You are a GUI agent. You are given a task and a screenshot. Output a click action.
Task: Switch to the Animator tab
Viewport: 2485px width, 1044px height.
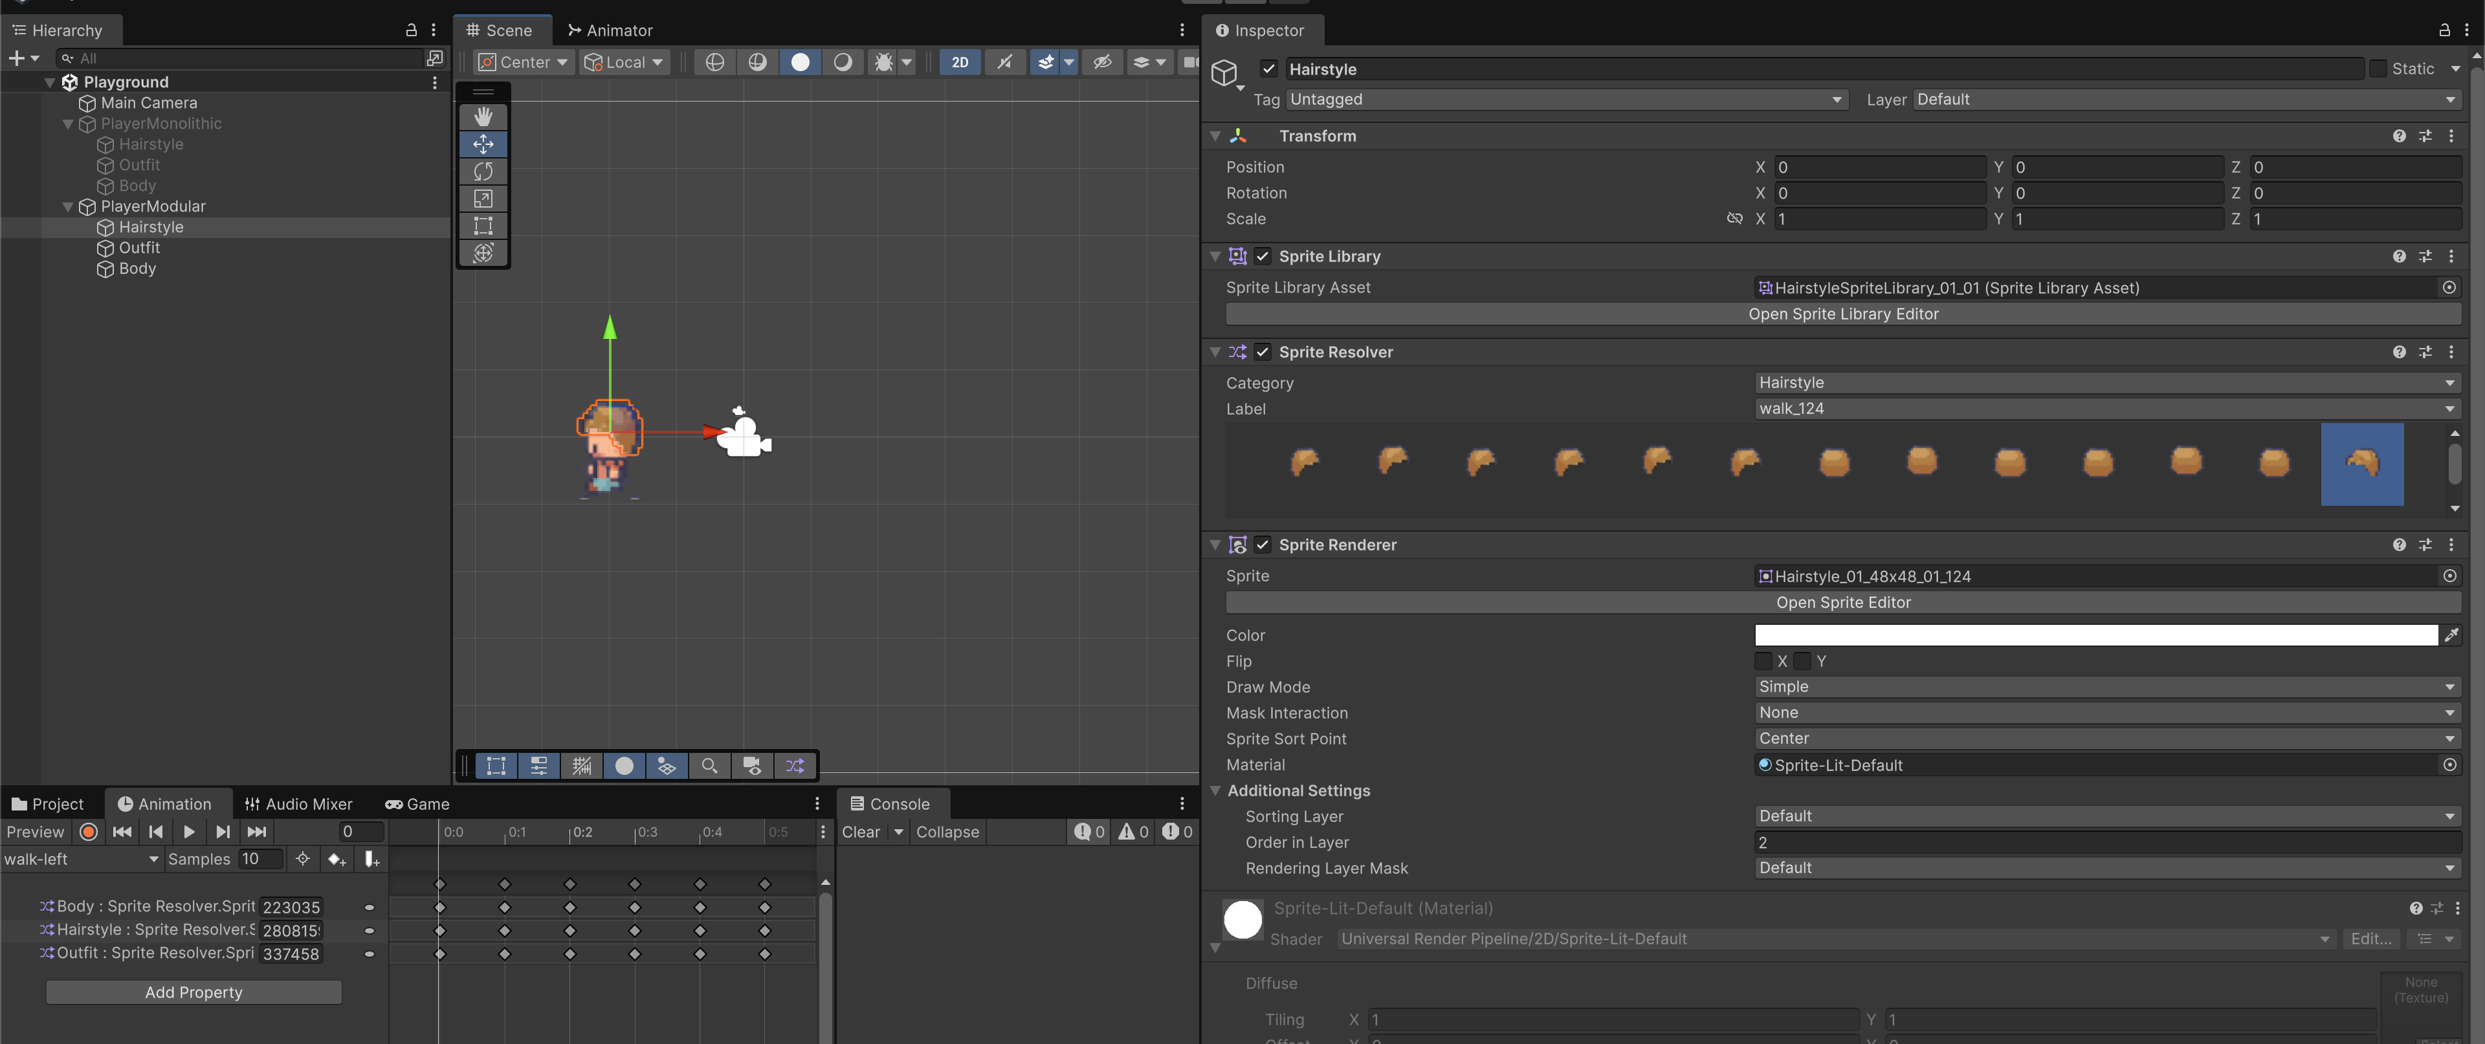pyautogui.click(x=610, y=31)
